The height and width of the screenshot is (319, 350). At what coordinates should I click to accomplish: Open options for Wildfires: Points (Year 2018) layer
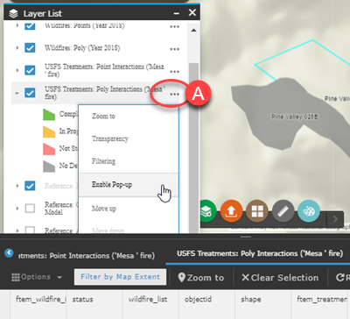(x=174, y=26)
